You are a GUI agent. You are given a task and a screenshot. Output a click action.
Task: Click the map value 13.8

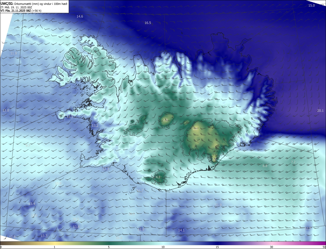[76, 227]
